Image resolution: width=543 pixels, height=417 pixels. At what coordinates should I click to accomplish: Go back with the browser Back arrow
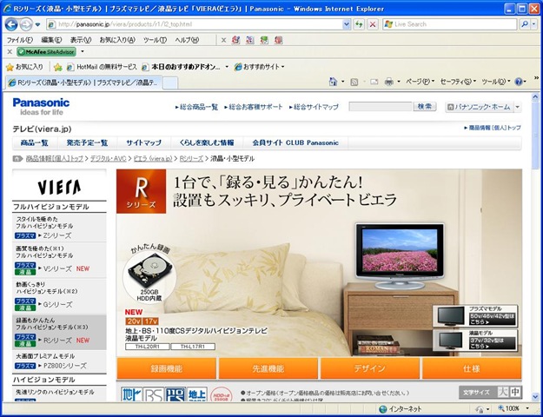(x=11, y=24)
